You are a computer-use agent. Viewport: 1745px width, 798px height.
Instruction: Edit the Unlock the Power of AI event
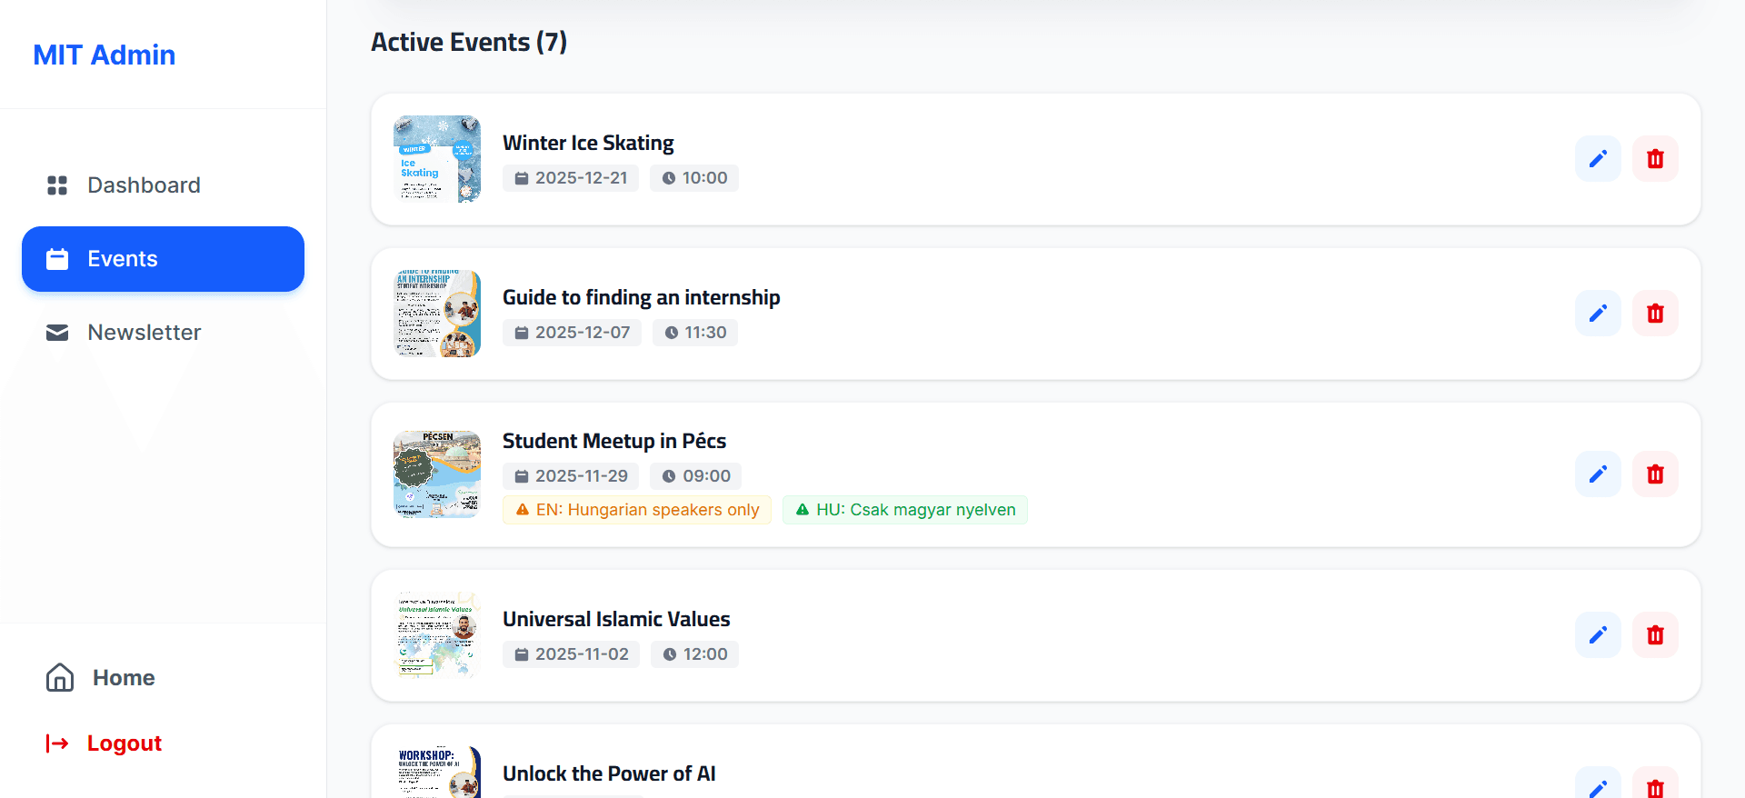pos(1598,783)
